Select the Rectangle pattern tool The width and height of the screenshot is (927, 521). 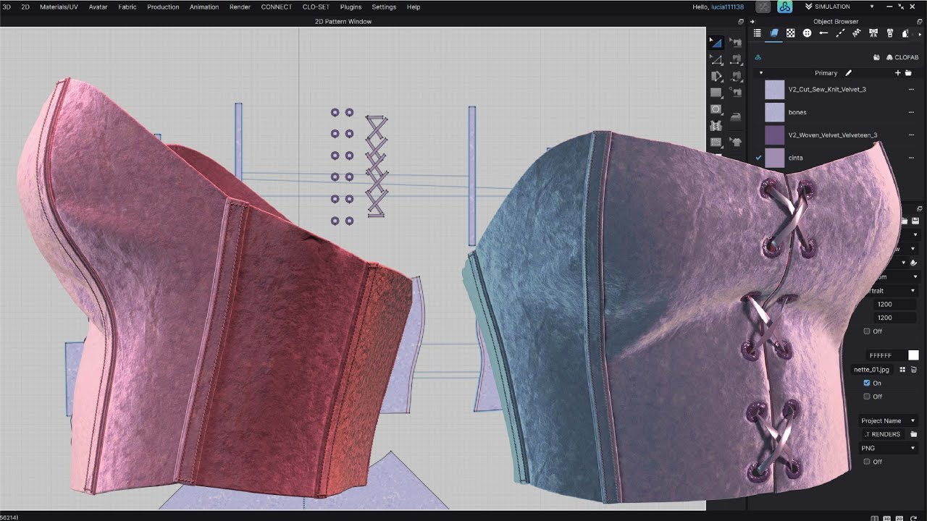click(716, 93)
